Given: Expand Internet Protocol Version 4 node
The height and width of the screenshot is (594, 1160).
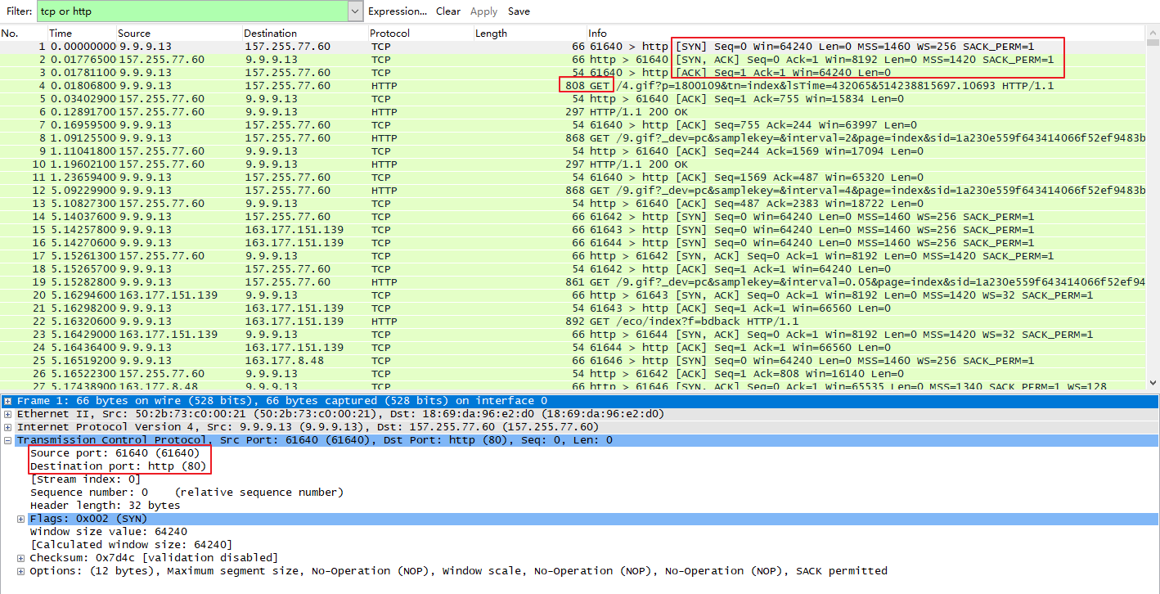Looking at the screenshot, I should [7, 427].
